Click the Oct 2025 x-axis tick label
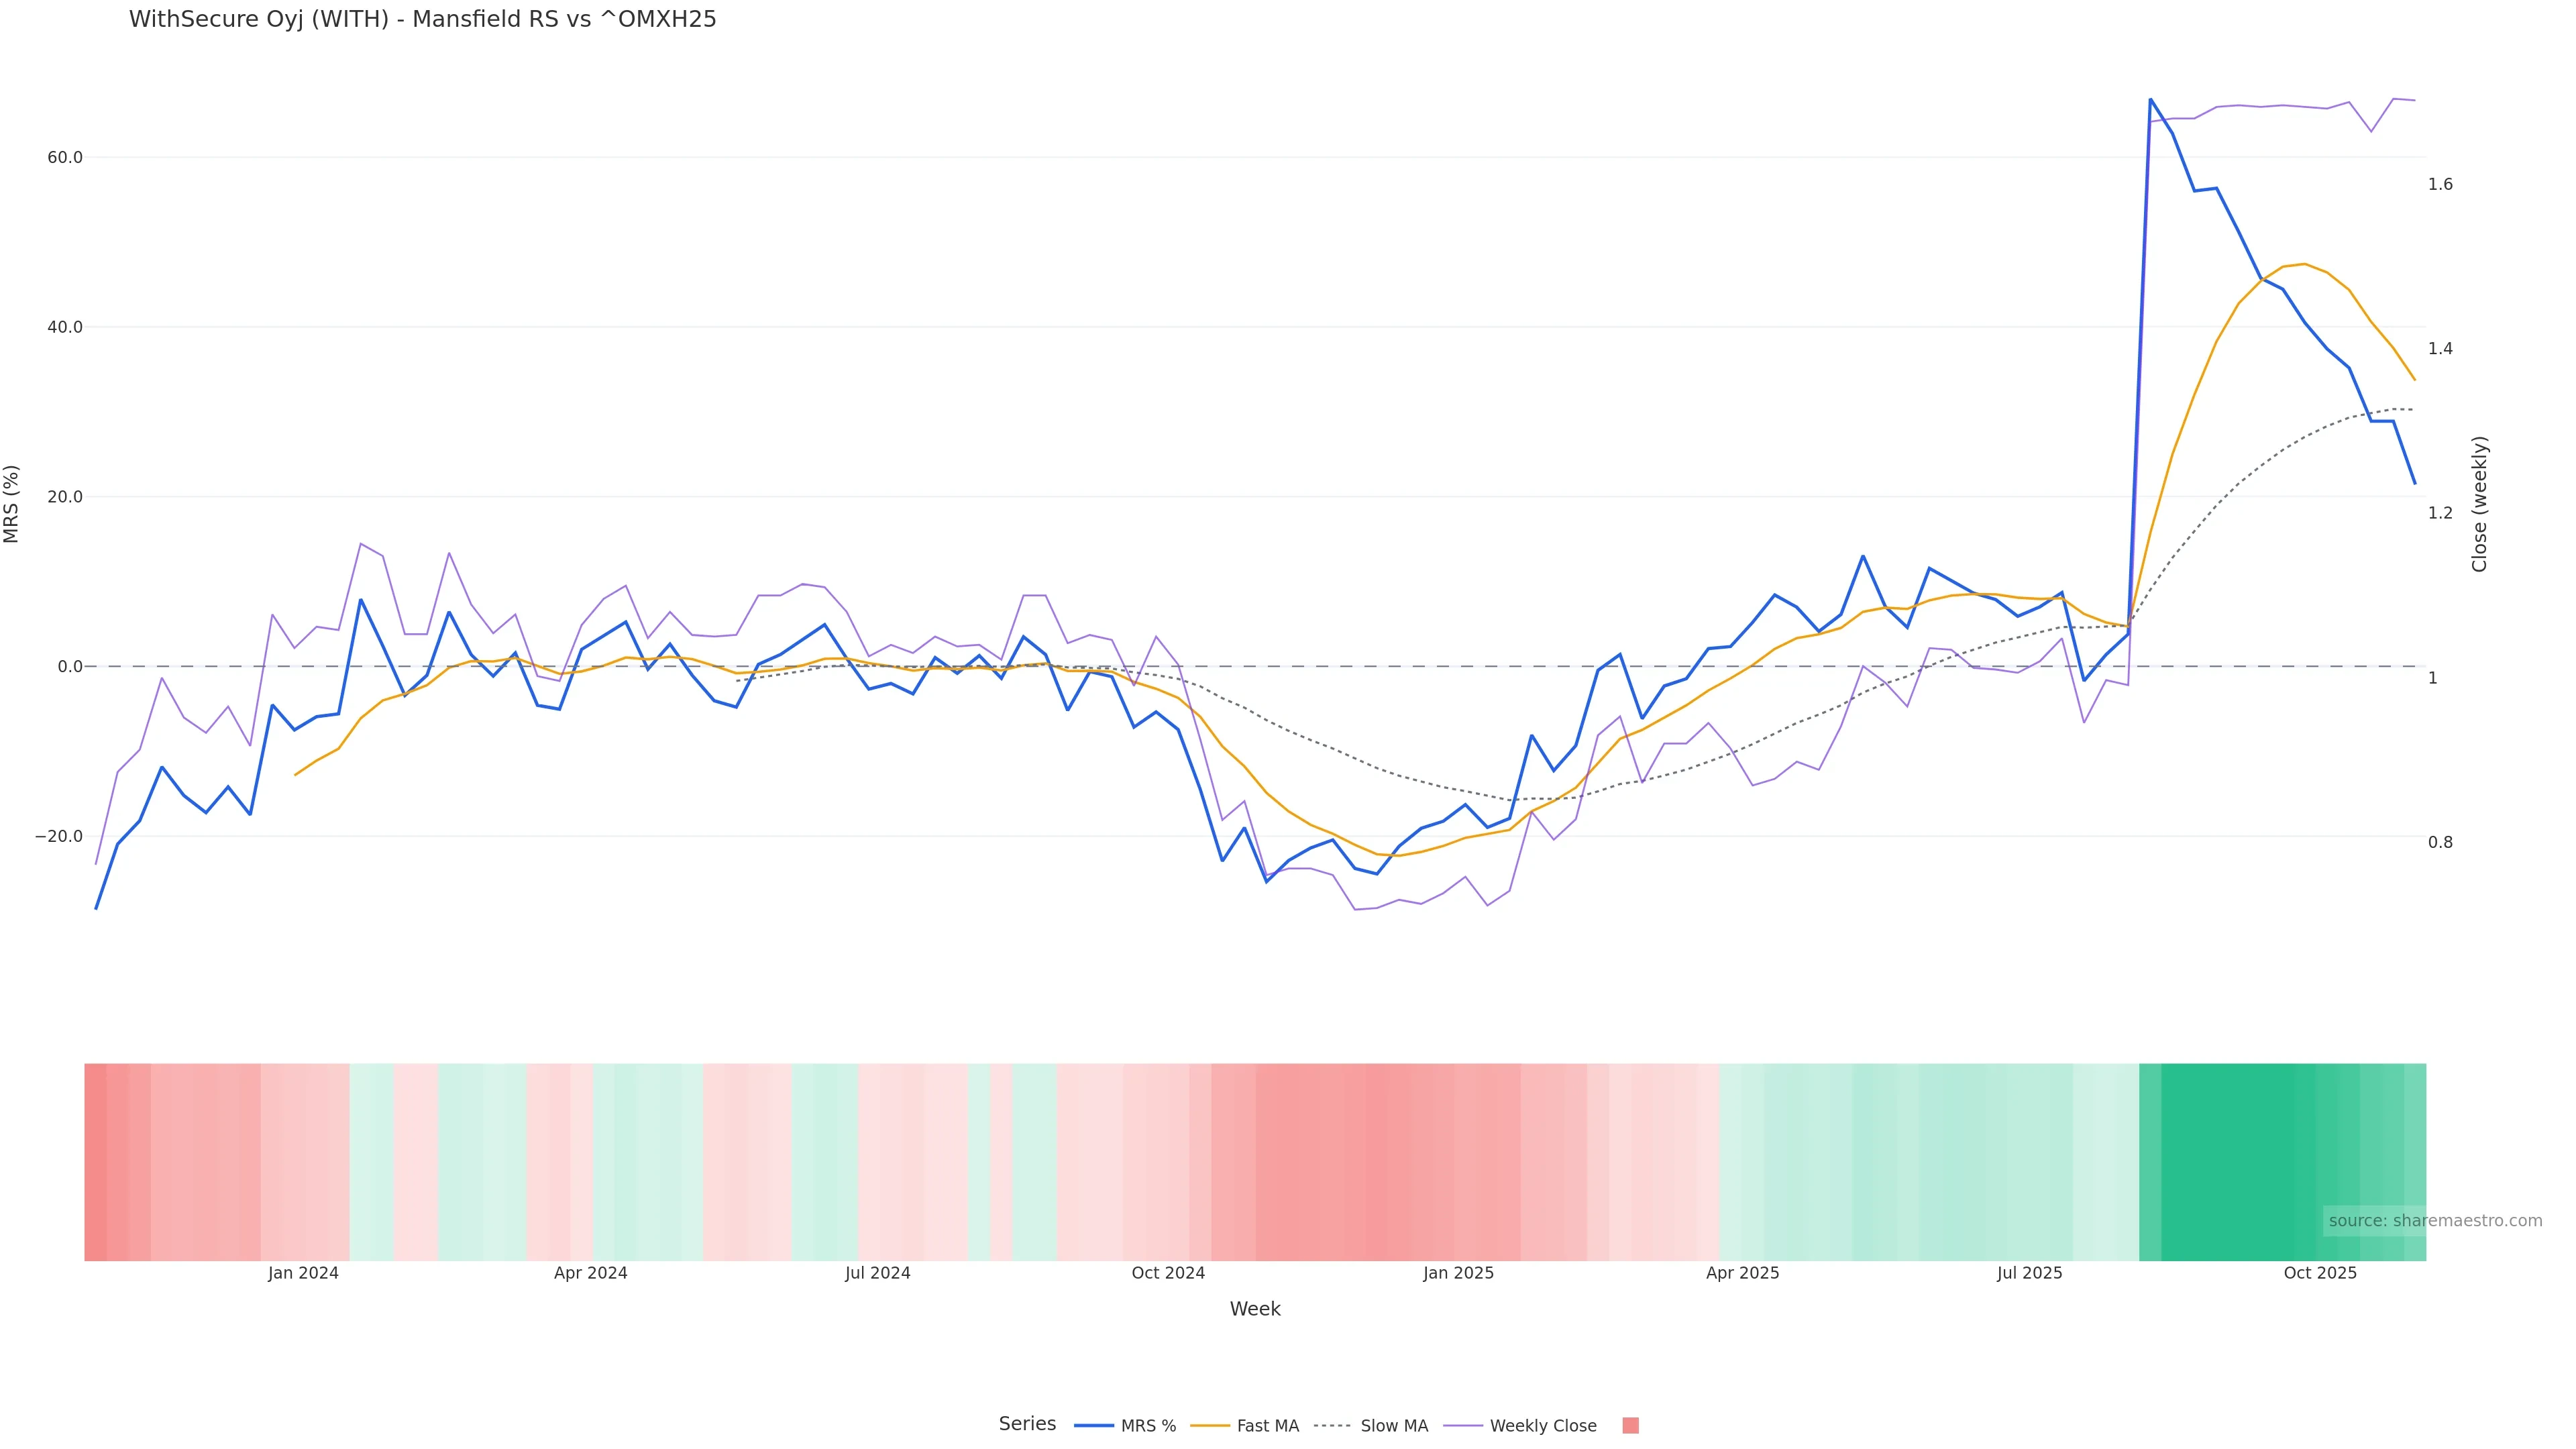 pyautogui.click(x=2320, y=1273)
